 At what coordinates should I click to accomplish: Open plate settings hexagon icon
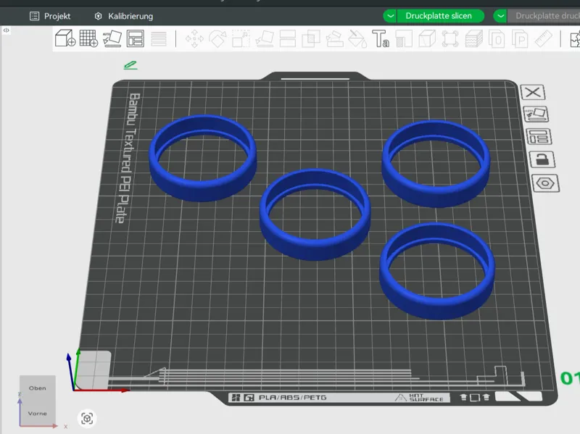coord(545,183)
